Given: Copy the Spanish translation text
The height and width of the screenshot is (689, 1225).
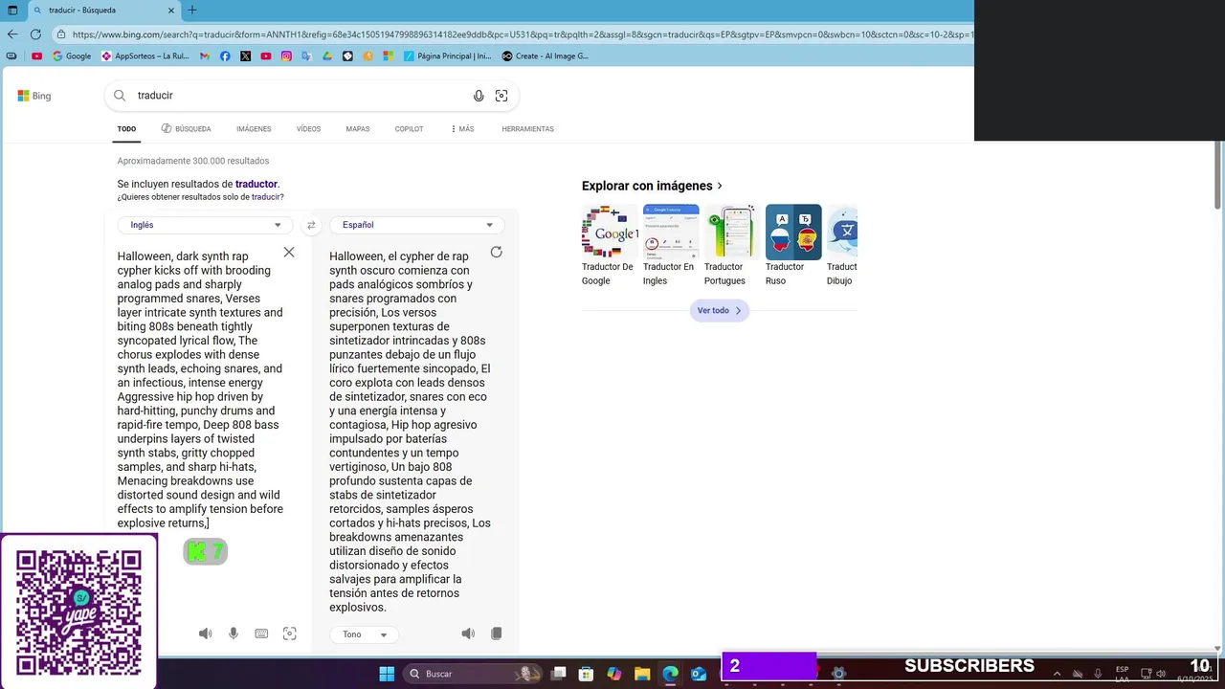Looking at the screenshot, I should point(496,633).
